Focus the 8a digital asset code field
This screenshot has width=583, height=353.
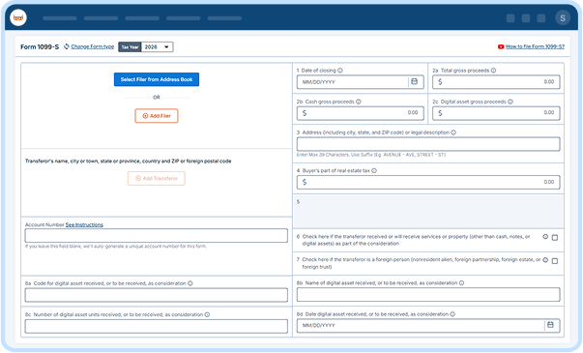click(157, 295)
